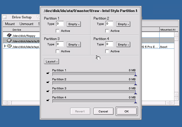
Task: Click the hard disk drive icon
Action: tap(9, 41)
